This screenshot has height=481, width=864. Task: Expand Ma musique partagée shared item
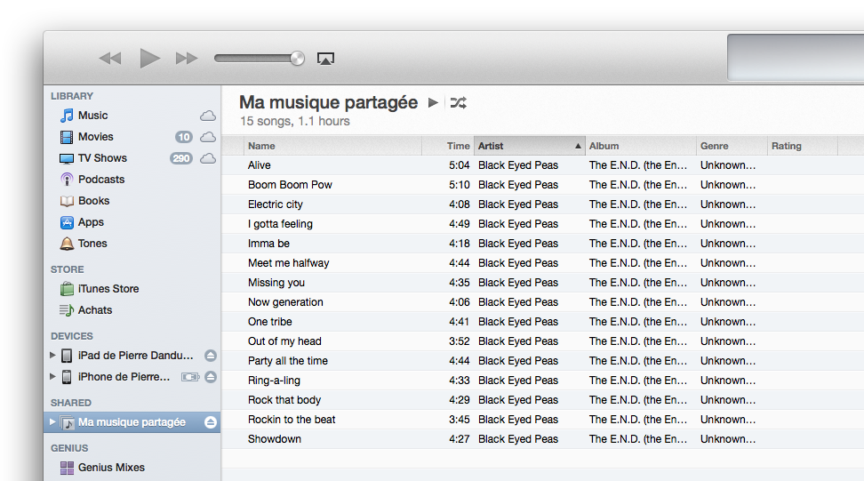pos(52,422)
